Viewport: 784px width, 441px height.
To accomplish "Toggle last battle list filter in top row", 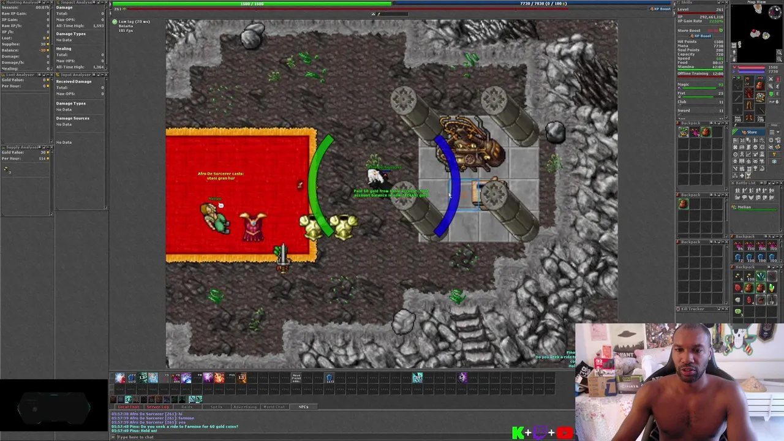I will pyautogui.click(x=771, y=190).
